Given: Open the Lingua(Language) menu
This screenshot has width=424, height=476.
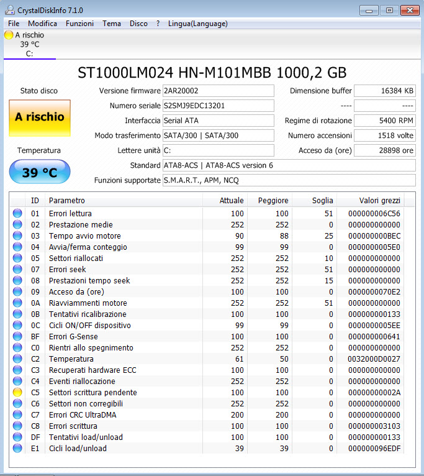Looking at the screenshot, I should coord(198,24).
